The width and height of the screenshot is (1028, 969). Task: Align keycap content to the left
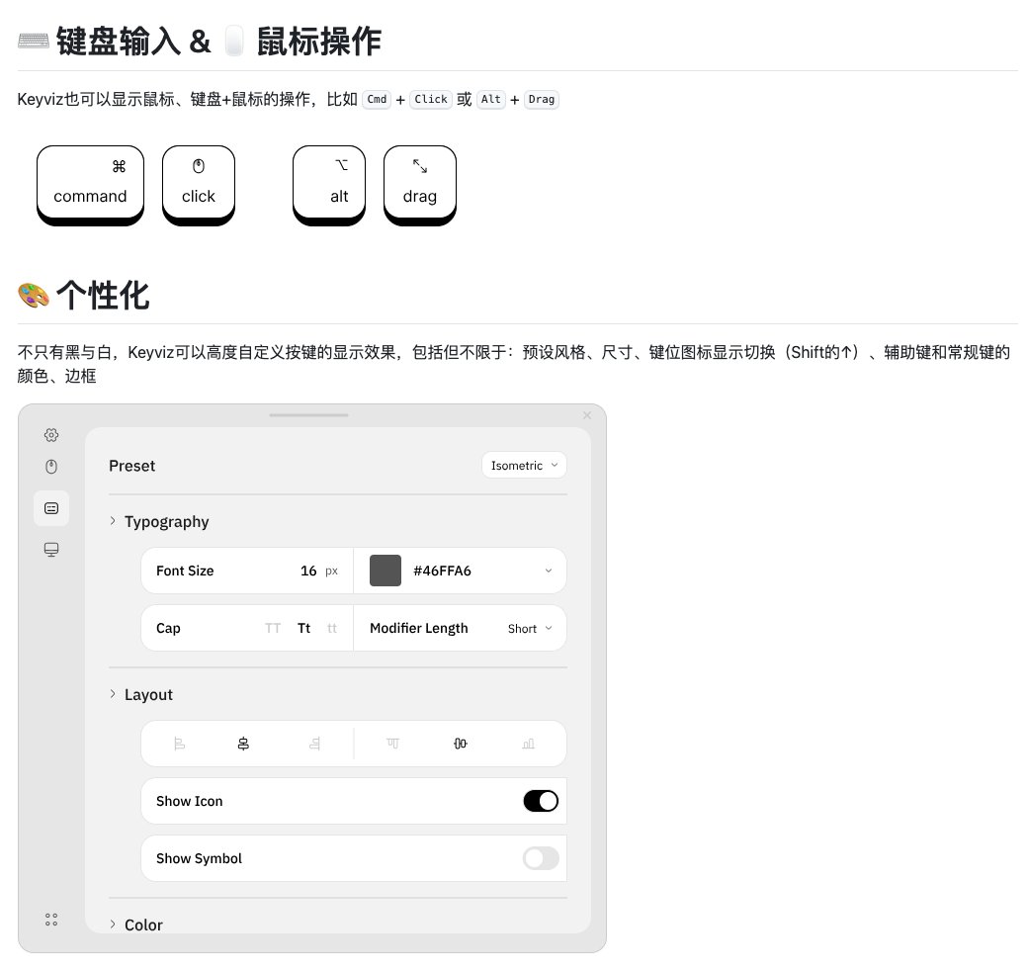point(179,744)
